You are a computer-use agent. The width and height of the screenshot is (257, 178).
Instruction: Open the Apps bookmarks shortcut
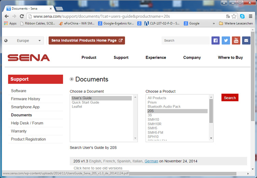(10, 23)
